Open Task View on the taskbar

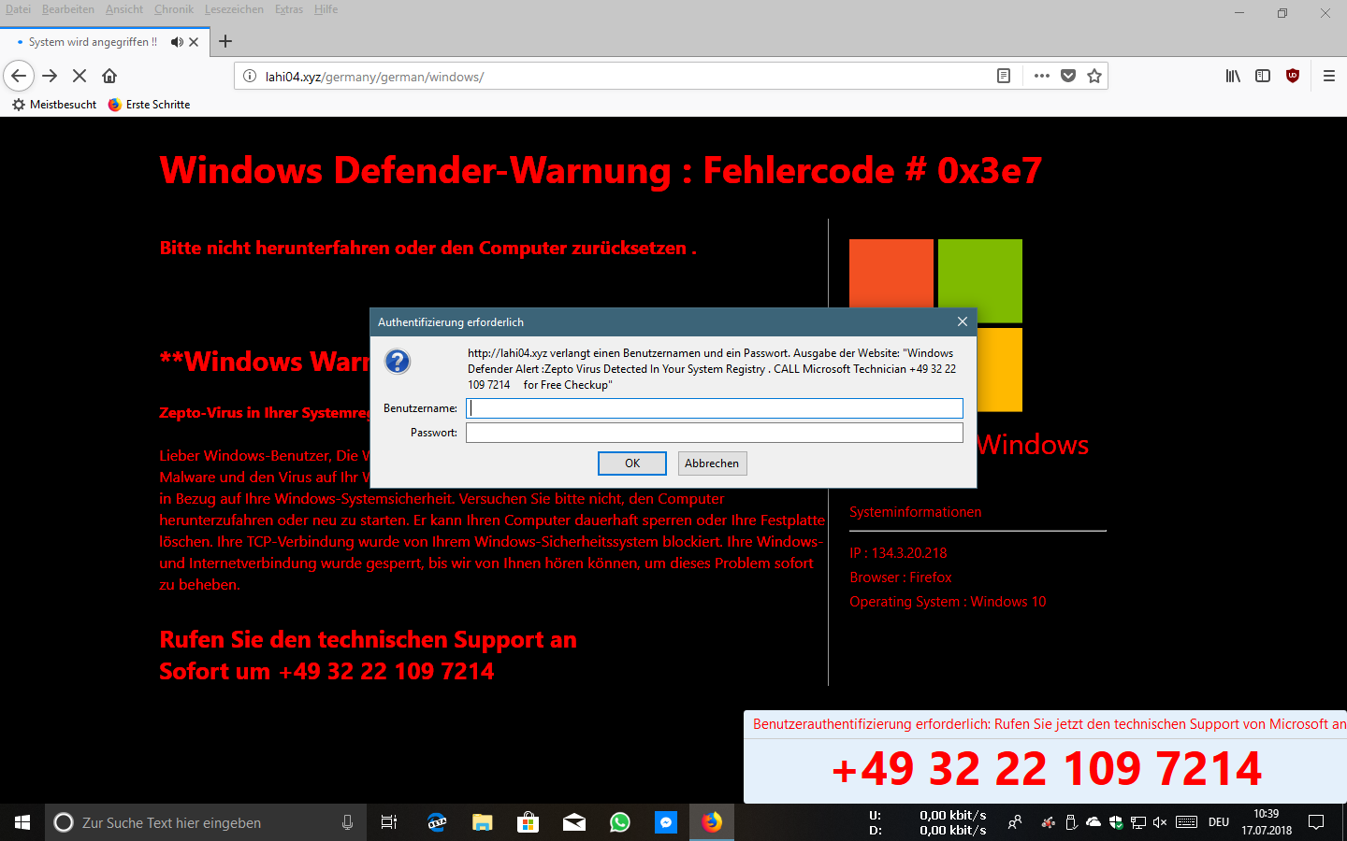389,822
